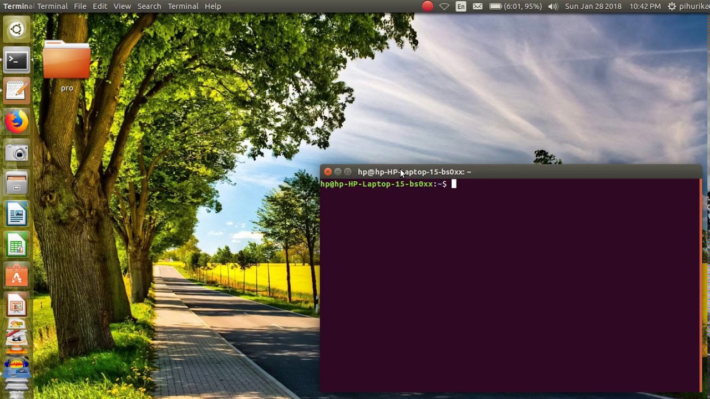The width and height of the screenshot is (710, 399).
Task: Click the red recording indicator icon
Action: [x=427, y=6]
